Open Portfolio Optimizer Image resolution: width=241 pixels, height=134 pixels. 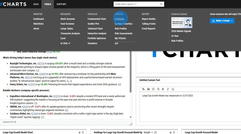pyautogui.click(x=97, y=38)
